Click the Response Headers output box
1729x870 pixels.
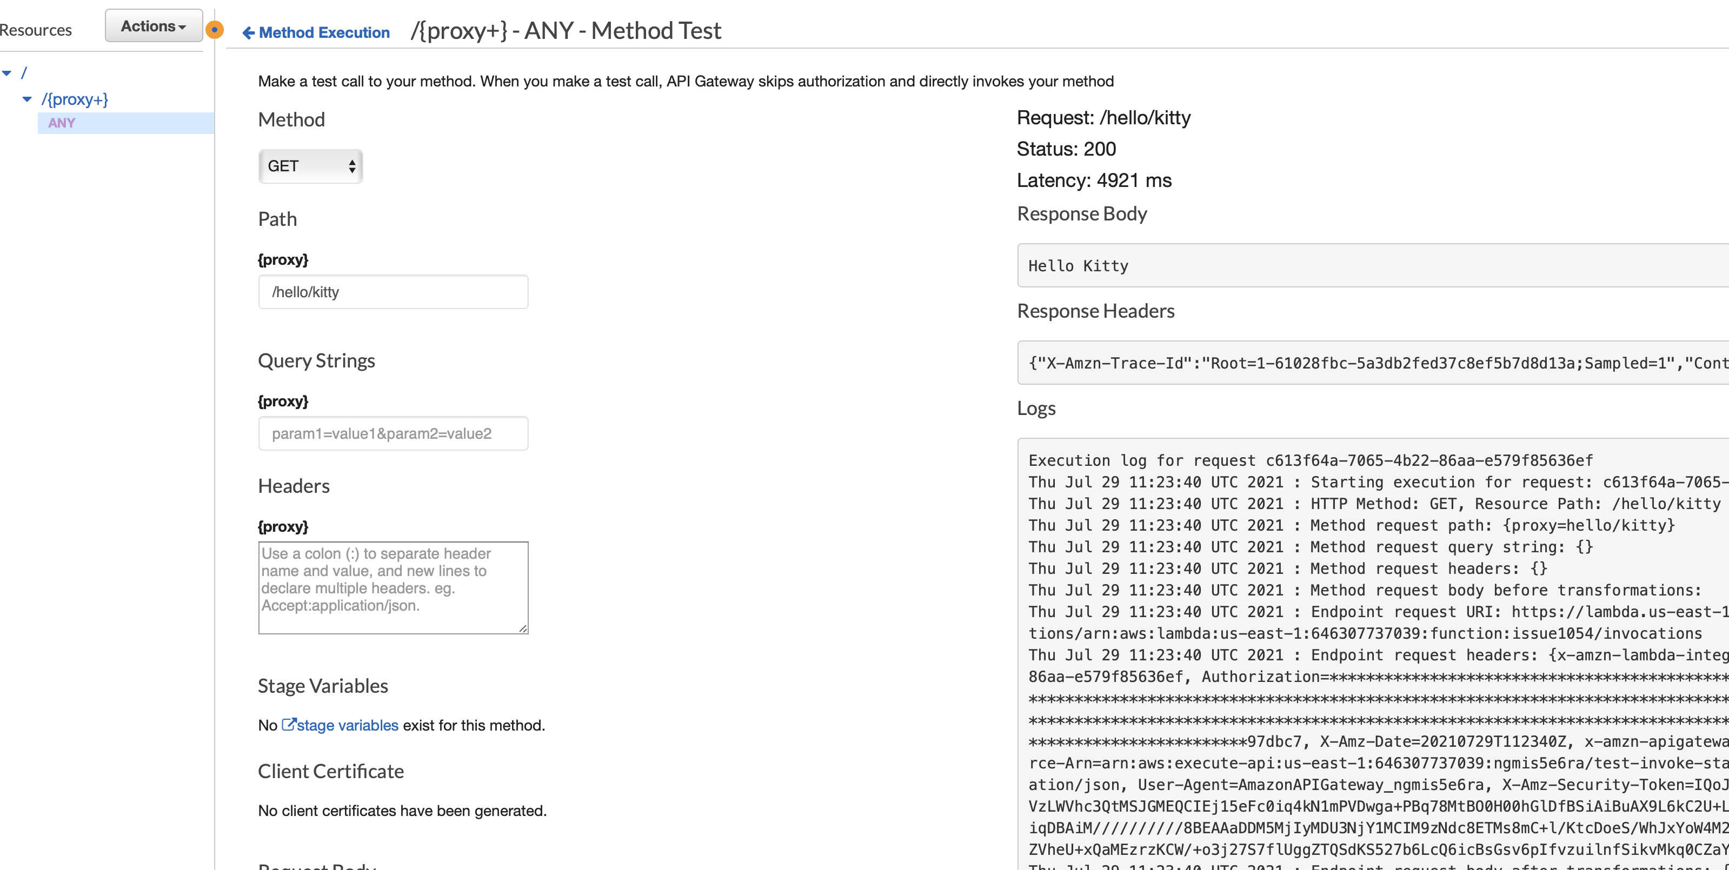coord(1342,363)
